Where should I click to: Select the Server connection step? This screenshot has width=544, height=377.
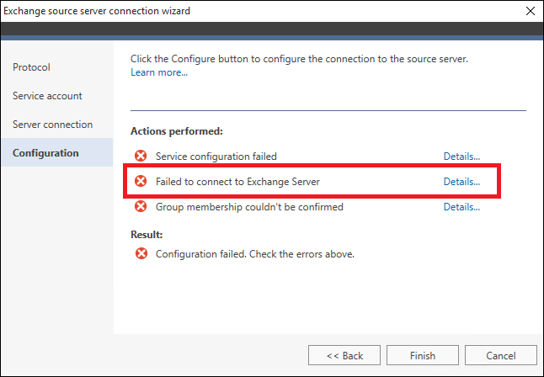tap(52, 125)
